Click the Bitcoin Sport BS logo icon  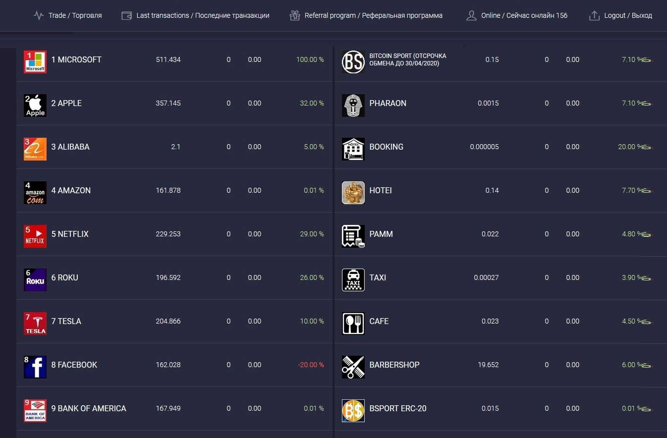(x=353, y=62)
